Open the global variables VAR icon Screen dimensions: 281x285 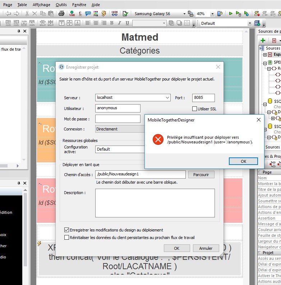click(72, 14)
